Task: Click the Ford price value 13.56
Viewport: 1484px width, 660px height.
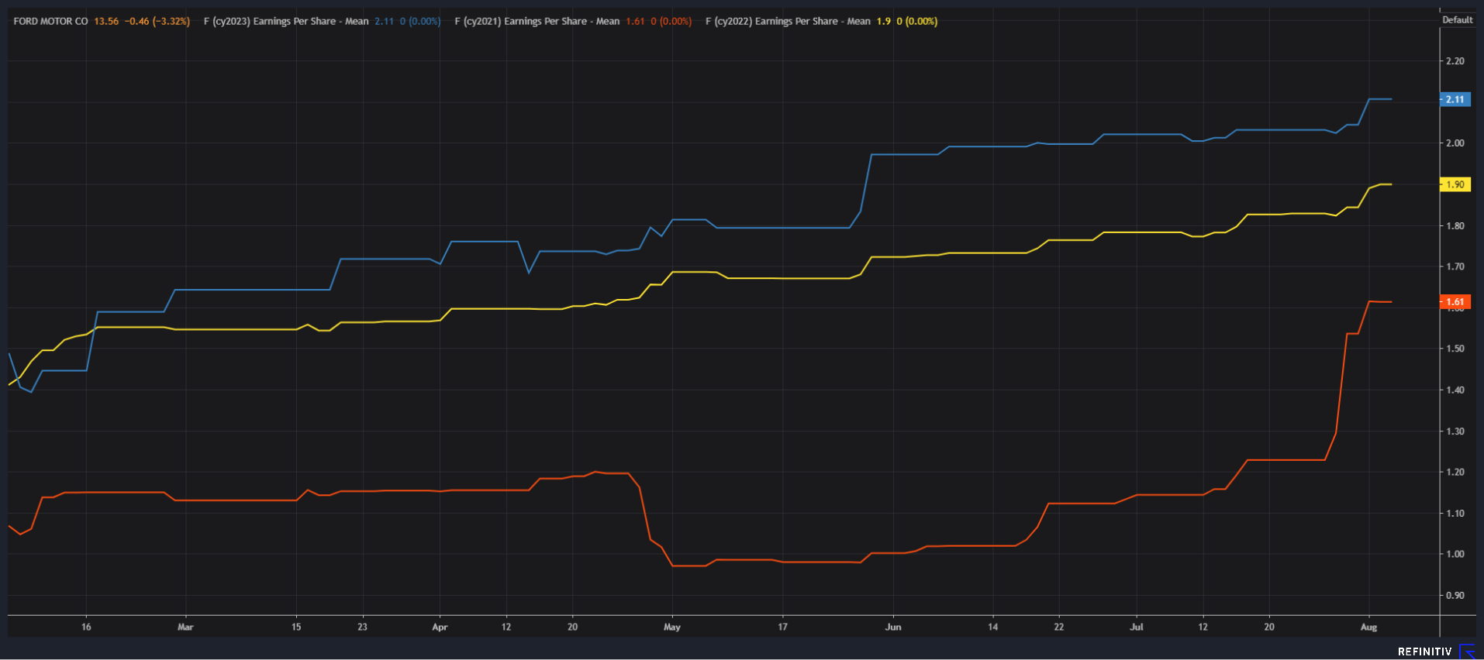Action: tap(106, 21)
